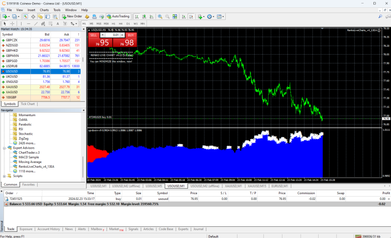The image size is (391, 238).
Task: Click the Stochastic indicator icon
Action: (15, 133)
